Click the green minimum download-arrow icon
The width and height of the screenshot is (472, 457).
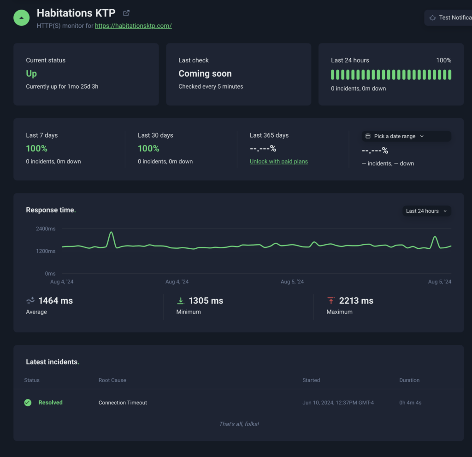[181, 301]
